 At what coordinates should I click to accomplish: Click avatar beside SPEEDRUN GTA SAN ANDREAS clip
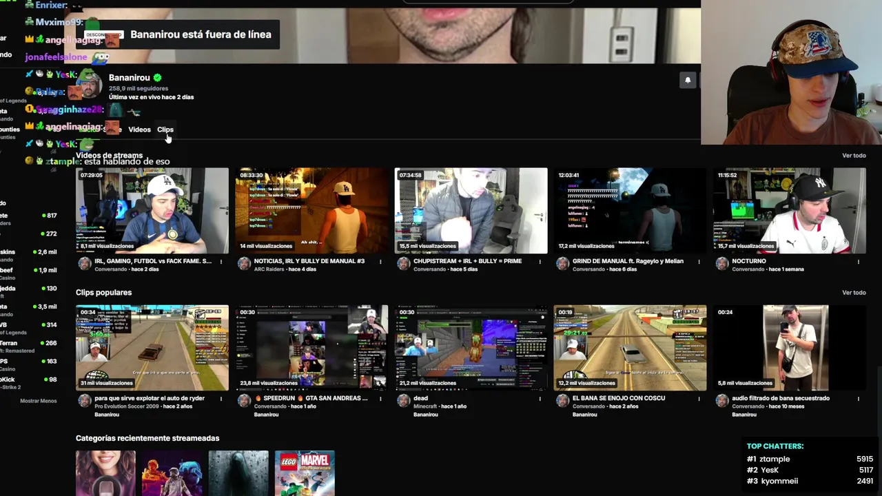pyautogui.click(x=244, y=400)
